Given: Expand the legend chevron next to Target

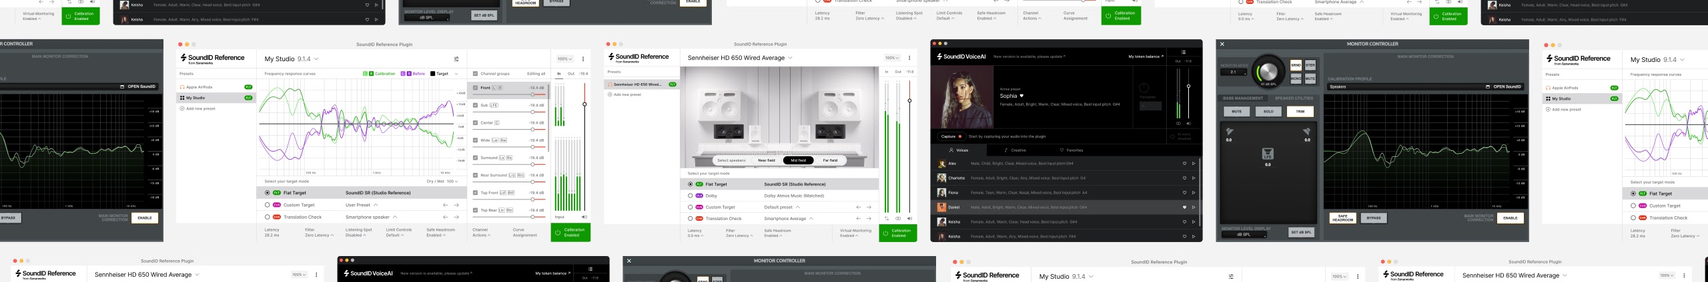Looking at the screenshot, I should pyautogui.click(x=456, y=74).
